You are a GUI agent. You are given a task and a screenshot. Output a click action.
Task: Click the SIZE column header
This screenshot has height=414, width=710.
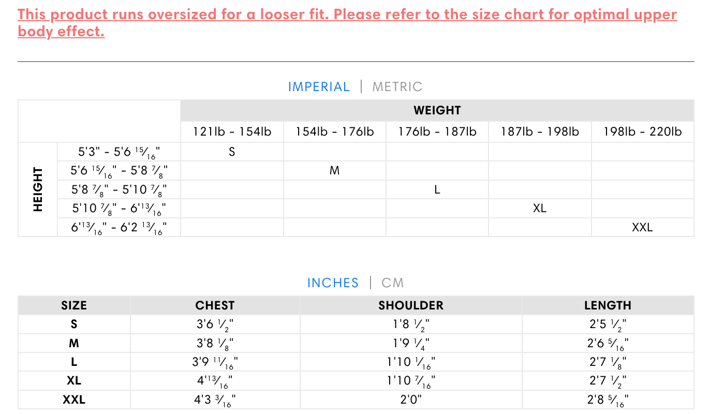coord(74,305)
